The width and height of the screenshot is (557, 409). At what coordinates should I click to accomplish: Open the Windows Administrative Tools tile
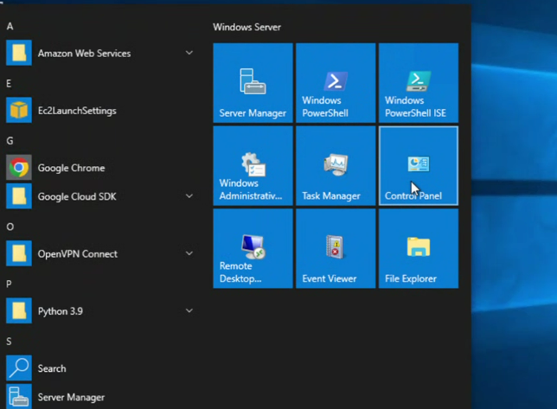coord(253,166)
